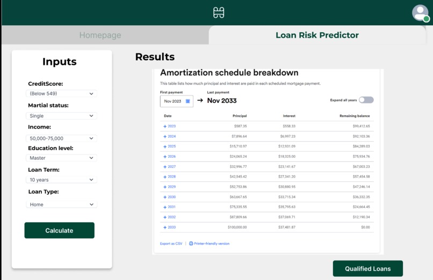433x280 pixels.
Task: Click the $12,931.09 interest cell
Action: tap(287, 146)
